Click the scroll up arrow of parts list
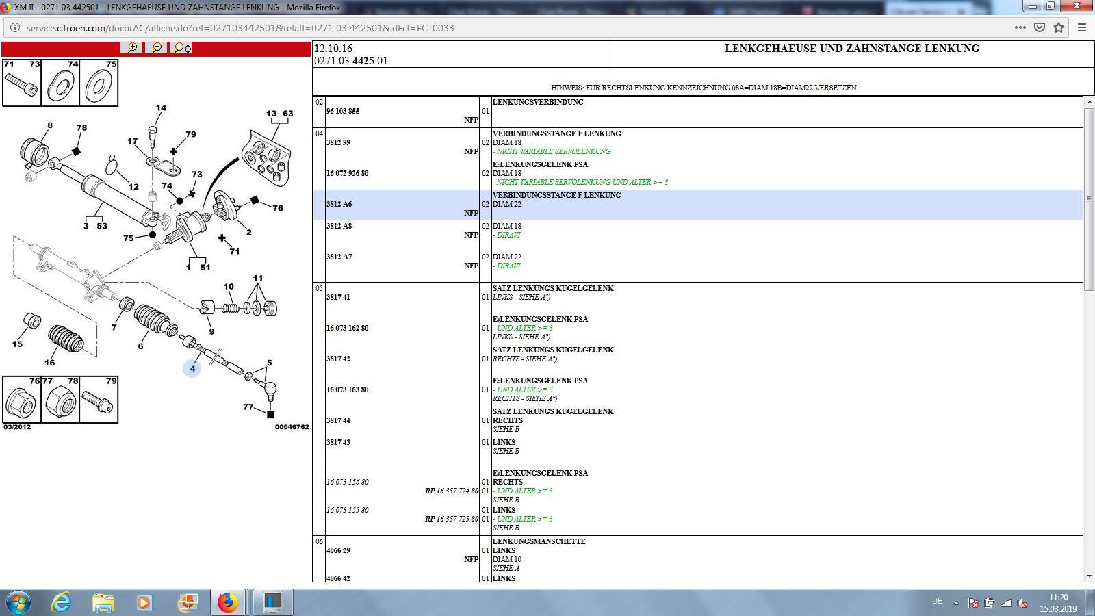This screenshot has width=1095, height=616. [1089, 102]
